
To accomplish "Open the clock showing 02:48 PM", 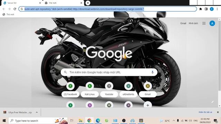I will 205,121.
